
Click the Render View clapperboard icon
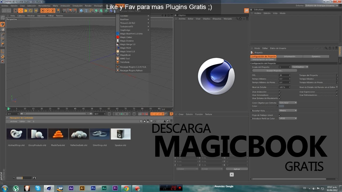(x=64, y=11)
